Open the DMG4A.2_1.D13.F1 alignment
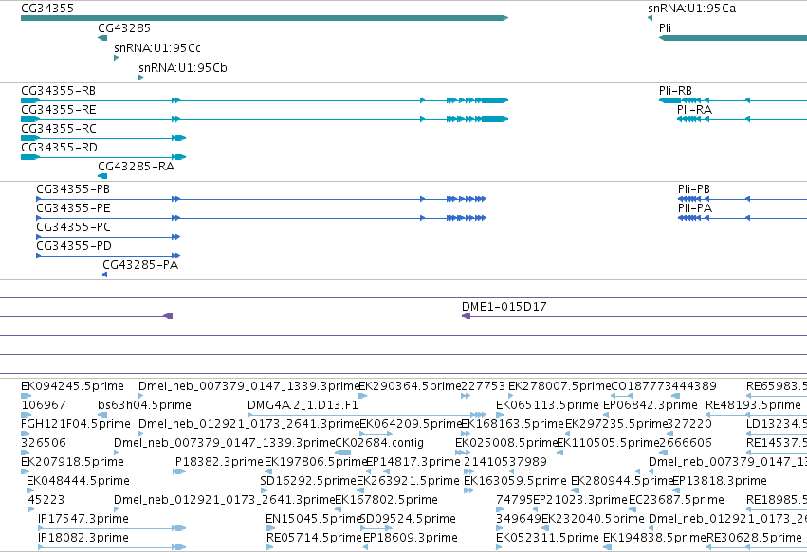Viewport: 807px width, 552px height. point(303,405)
